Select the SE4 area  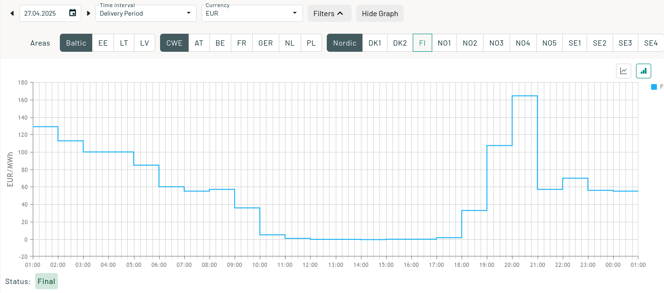tap(651, 43)
